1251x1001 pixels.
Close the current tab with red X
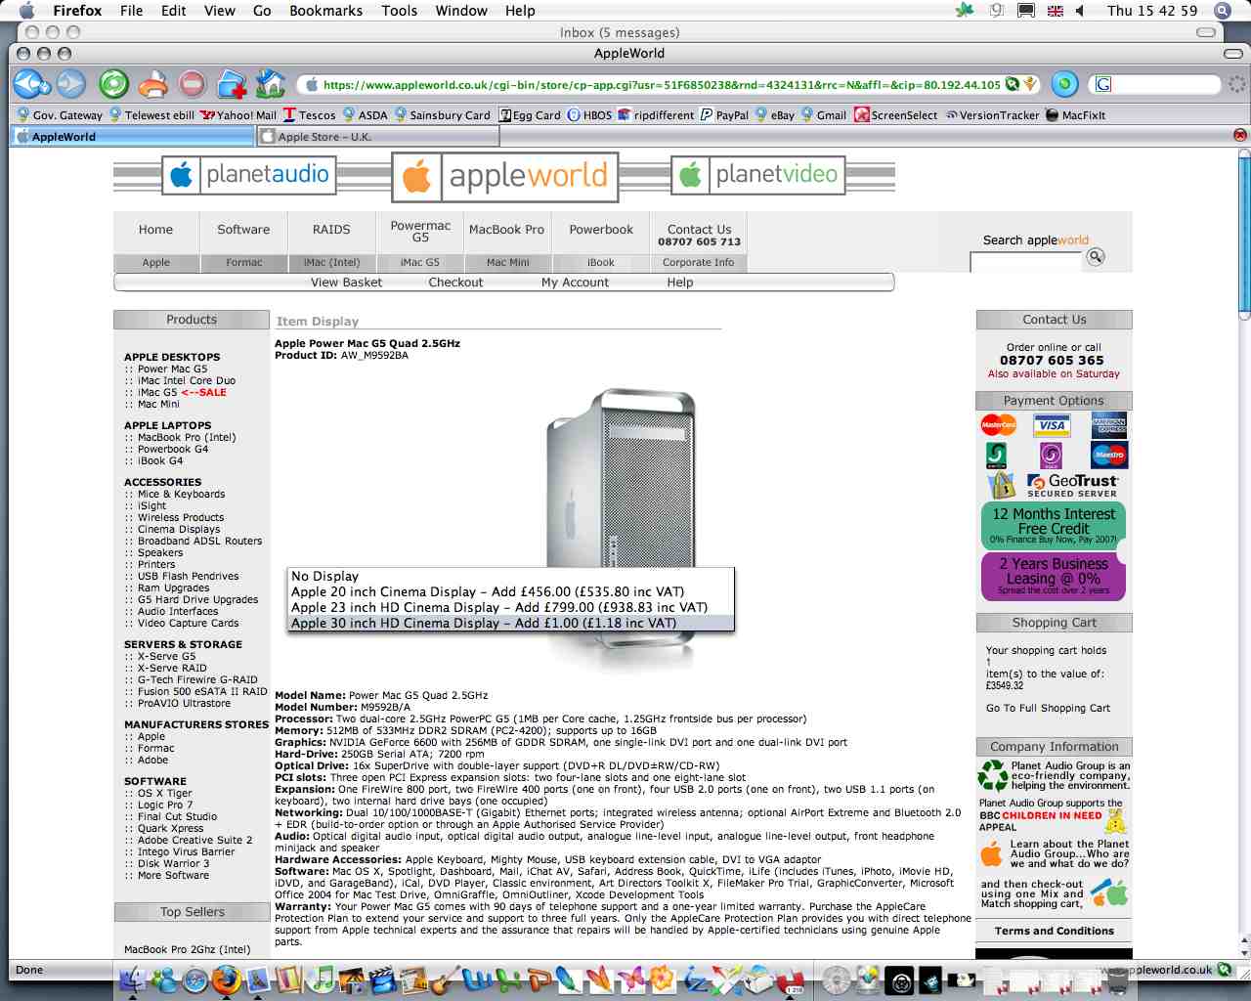[1240, 135]
